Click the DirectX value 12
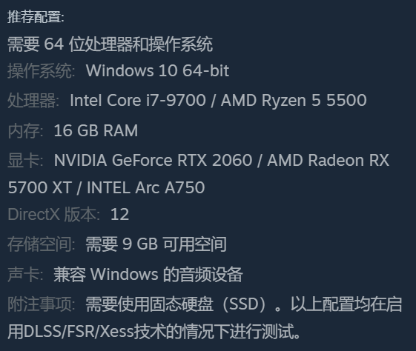Screen dimensions: 416x351 coord(119,214)
